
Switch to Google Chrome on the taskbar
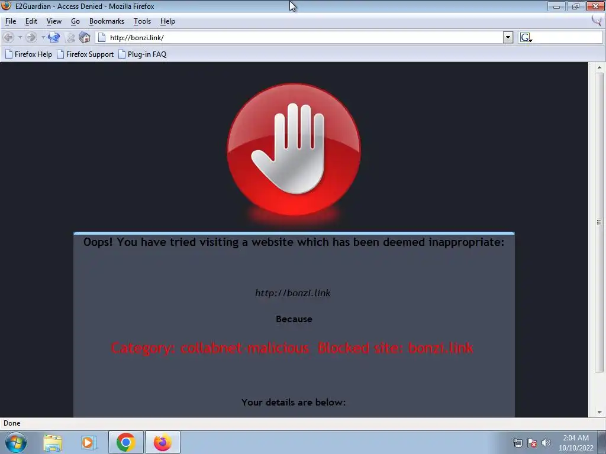[x=125, y=442]
